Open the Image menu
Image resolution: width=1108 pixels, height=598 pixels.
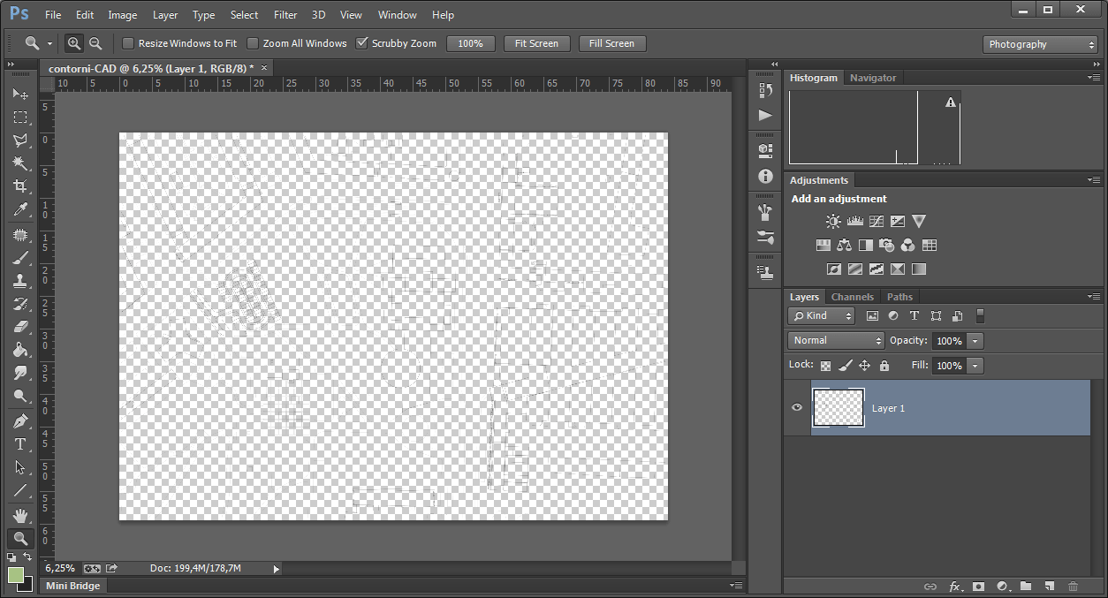(122, 15)
